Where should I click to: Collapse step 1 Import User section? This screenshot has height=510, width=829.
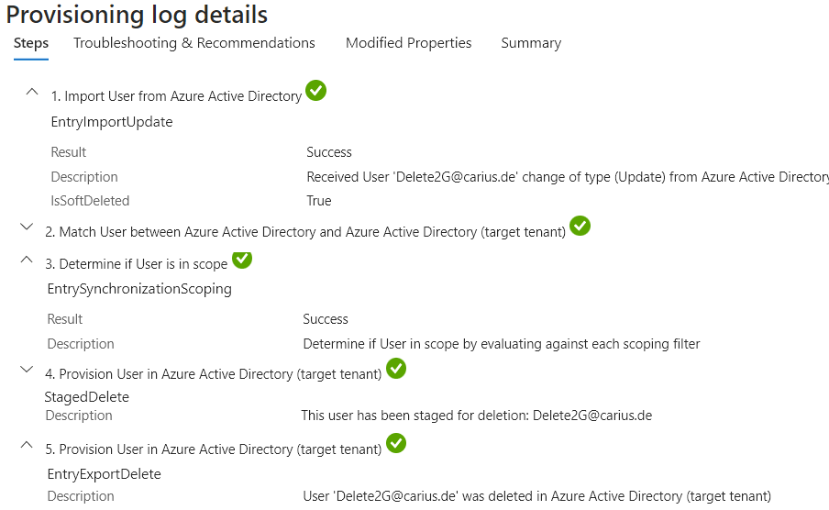pyautogui.click(x=32, y=92)
